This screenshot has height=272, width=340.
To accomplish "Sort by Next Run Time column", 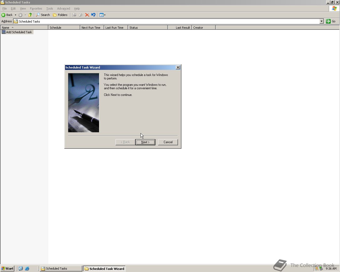I will 92,28.
